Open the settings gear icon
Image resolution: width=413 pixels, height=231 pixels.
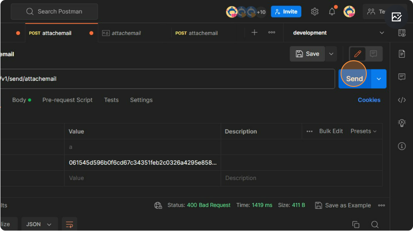tap(314, 12)
